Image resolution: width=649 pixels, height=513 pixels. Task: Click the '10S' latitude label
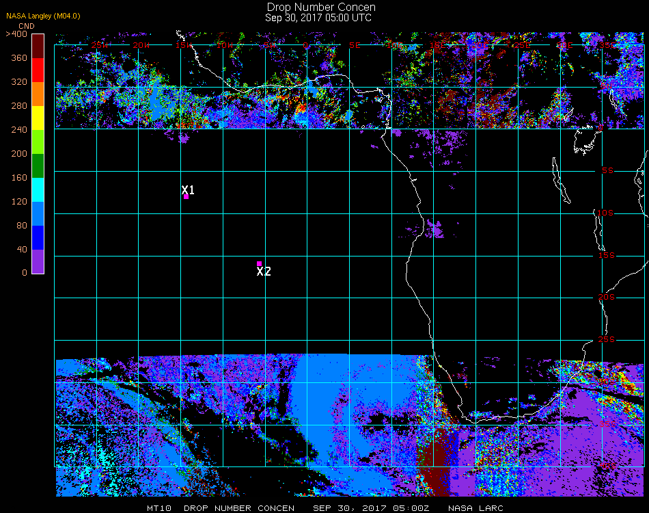coord(605,213)
